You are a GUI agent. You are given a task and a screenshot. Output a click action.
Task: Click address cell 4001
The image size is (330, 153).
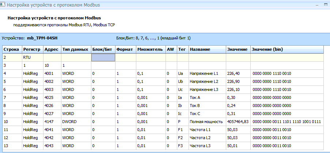(x=52, y=73)
